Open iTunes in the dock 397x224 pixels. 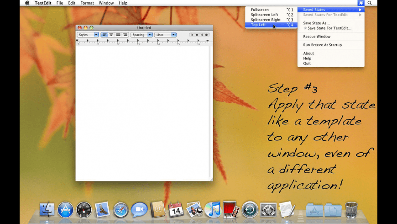(x=213, y=209)
